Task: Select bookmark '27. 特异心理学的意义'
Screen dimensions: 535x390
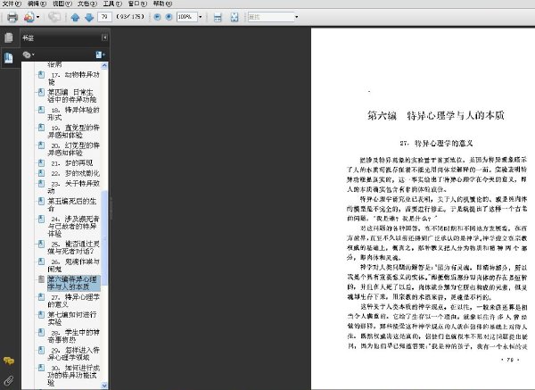Action: tap(73, 301)
